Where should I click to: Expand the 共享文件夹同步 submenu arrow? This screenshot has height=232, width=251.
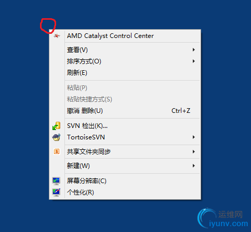point(194,152)
